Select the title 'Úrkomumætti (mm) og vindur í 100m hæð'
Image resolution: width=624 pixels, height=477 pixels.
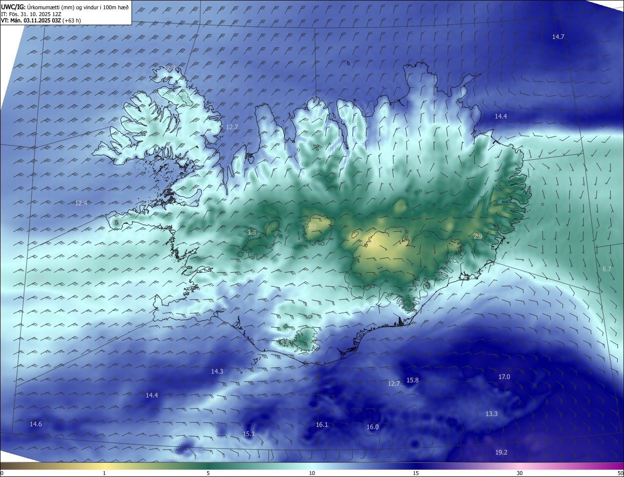(x=78, y=6)
